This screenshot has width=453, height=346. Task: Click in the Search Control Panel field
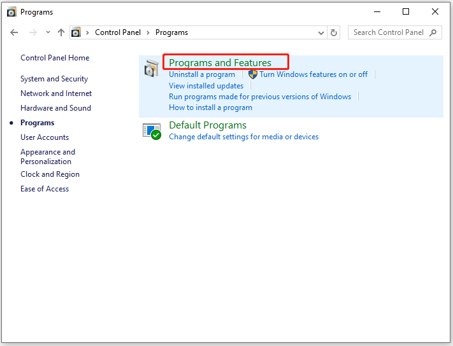click(x=387, y=32)
